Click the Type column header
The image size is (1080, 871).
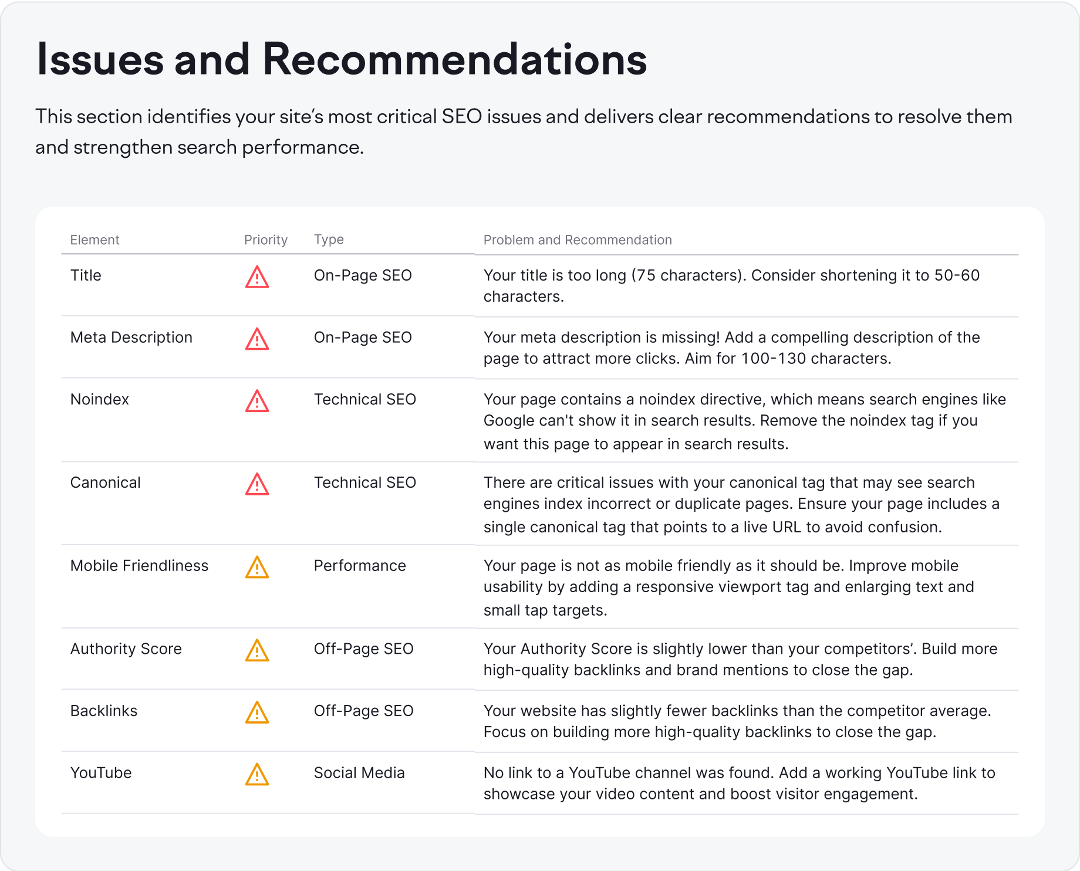pyautogui.click(x=329, y=239)
